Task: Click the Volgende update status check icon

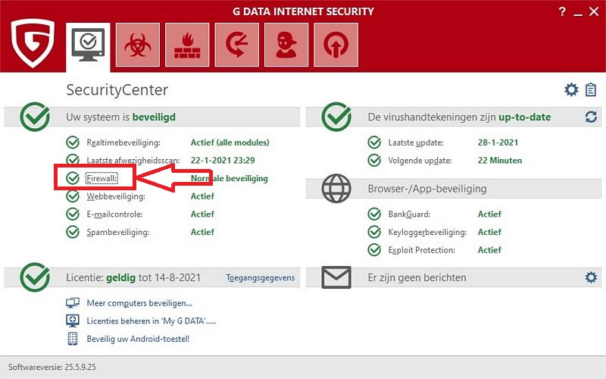Action: pos(374,160)
